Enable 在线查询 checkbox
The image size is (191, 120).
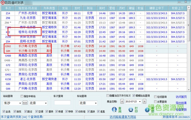[x=155, y=97]
